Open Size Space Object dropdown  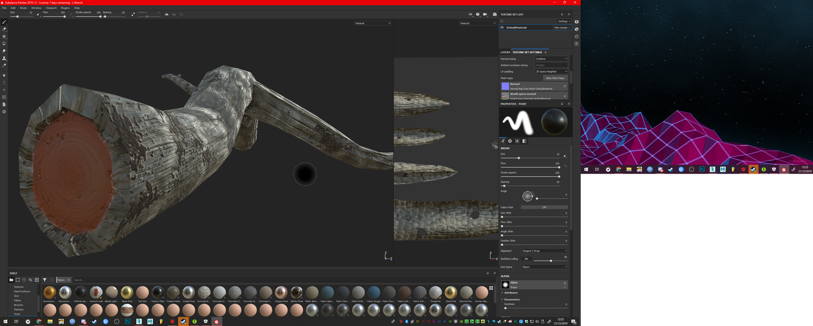pos(544,267)
